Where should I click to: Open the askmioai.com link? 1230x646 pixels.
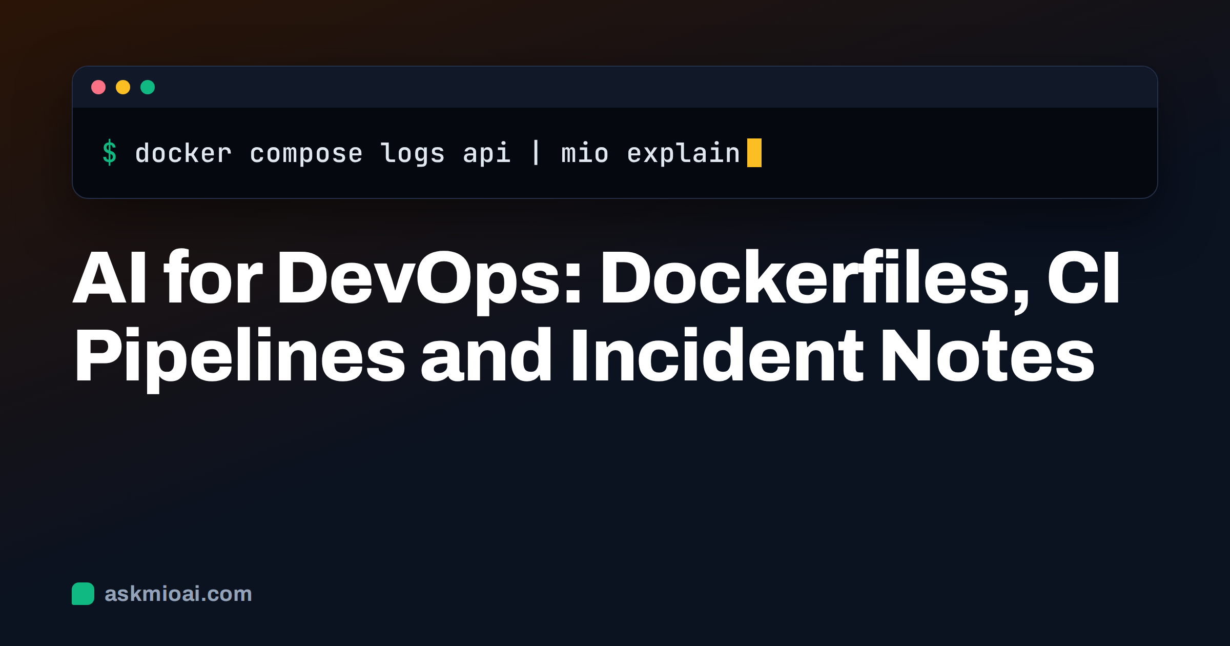178,594
